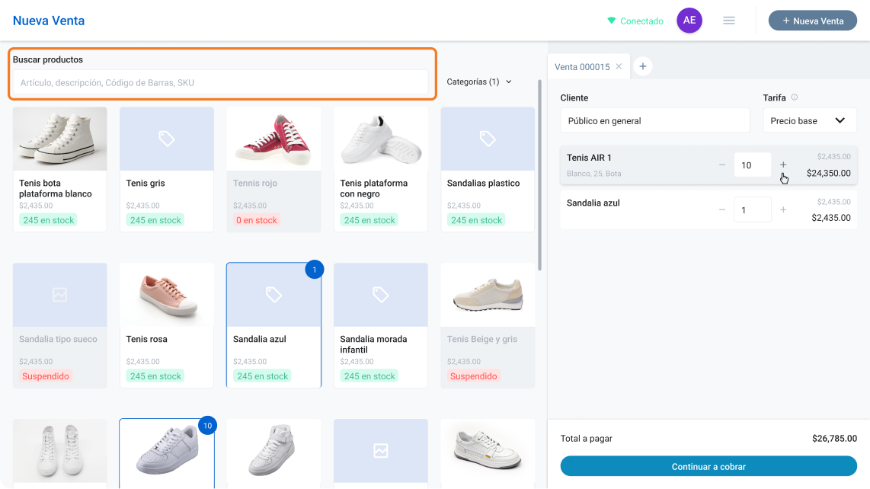Click Suspendido label on Tenis Beige y gris
This screenshot has width=870, height=489.
tap(473, 376)
